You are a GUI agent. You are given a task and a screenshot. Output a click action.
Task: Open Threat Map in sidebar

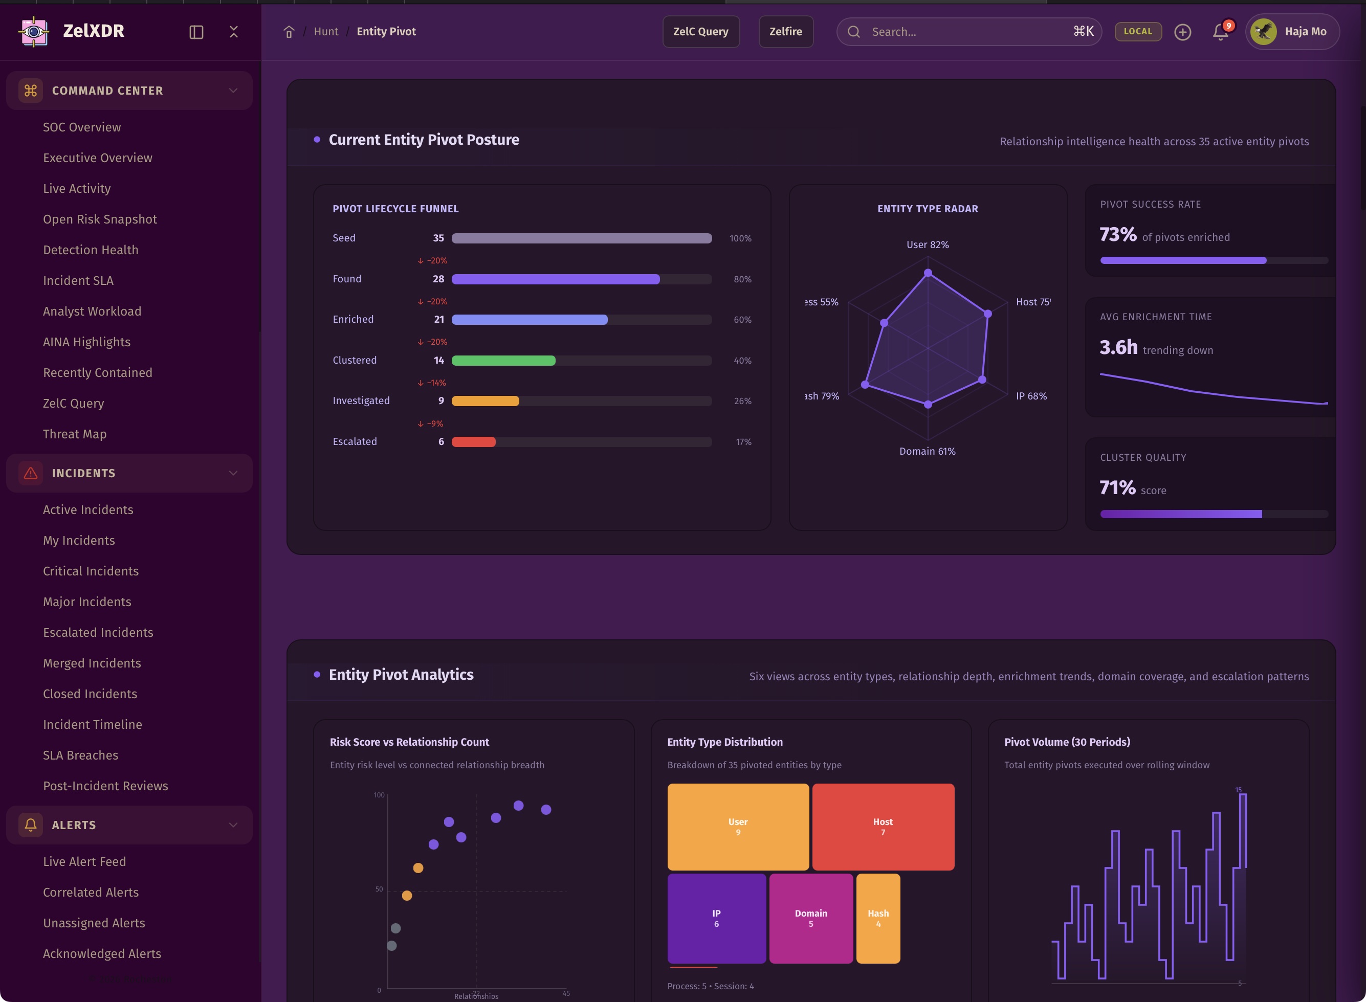(75, 434)
